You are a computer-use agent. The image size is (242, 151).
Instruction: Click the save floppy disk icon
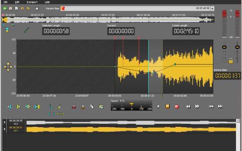pyautogui.click(x=10, y=8)
